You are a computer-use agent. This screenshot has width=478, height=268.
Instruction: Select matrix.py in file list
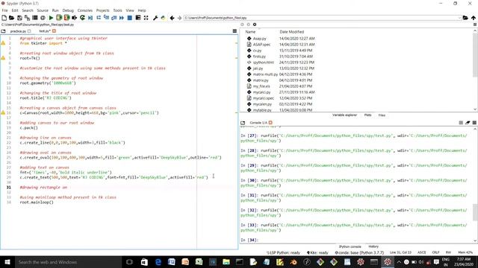(261, 80)
